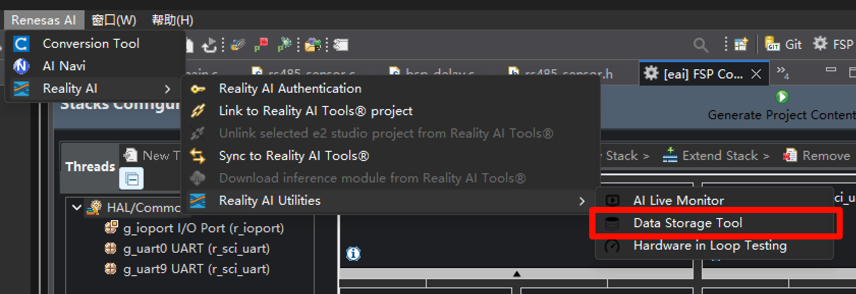Click the green bug P toolbar icon
This screenshot has height=294, width=856.
tap(284, 45)
